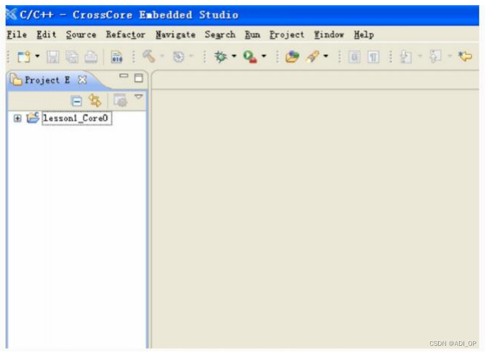Image resolution: width=485 pixels, height=352 pixels.
Task: Click the Run with red toolbox icon
Action: point(250,57)
